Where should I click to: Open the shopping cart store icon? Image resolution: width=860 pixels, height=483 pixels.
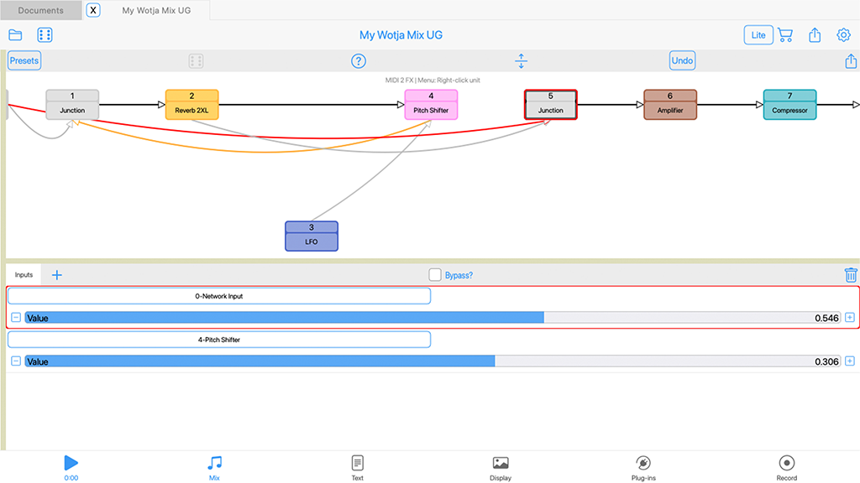pyautogui.click(x=785, y=35)
